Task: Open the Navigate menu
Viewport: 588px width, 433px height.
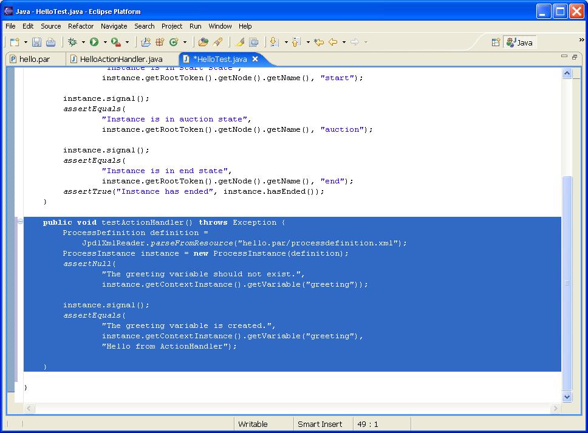Action: tap(114, 26)
